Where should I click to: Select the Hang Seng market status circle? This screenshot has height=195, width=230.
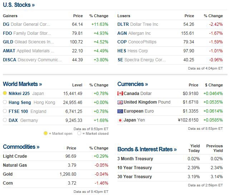[5, 102]
